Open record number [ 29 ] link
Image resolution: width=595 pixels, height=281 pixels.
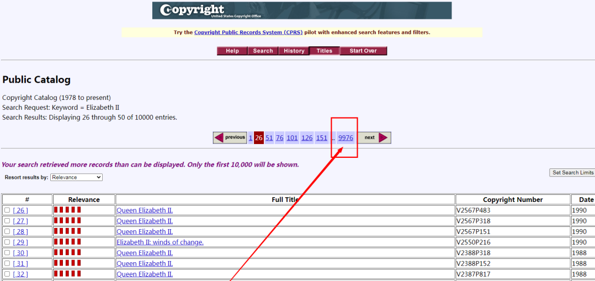click(20, 242)
